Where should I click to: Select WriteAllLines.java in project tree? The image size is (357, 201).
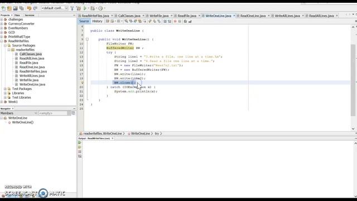(32, 76)
